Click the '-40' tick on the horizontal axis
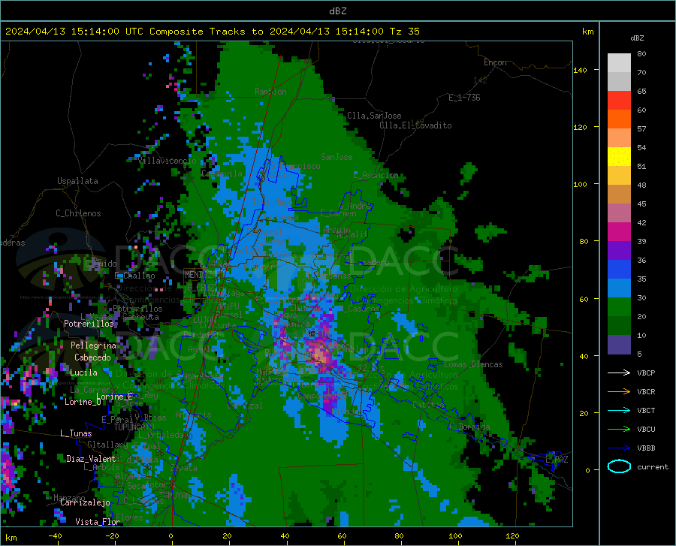 (55, 535)
